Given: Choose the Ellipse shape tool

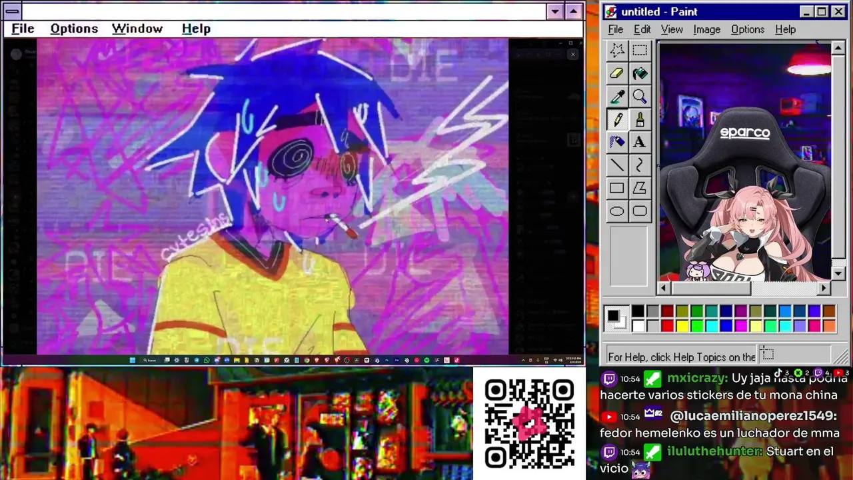Looking at the screenshot, I should click(617, 211).
